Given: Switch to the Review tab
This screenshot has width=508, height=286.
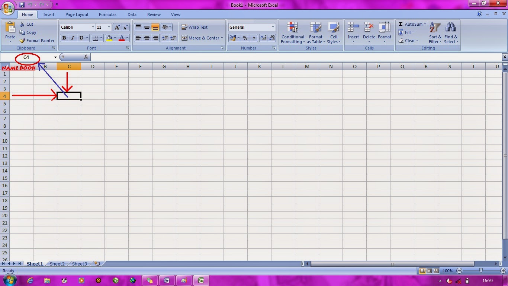Looking at the screenshot, I should pos(154,15).
